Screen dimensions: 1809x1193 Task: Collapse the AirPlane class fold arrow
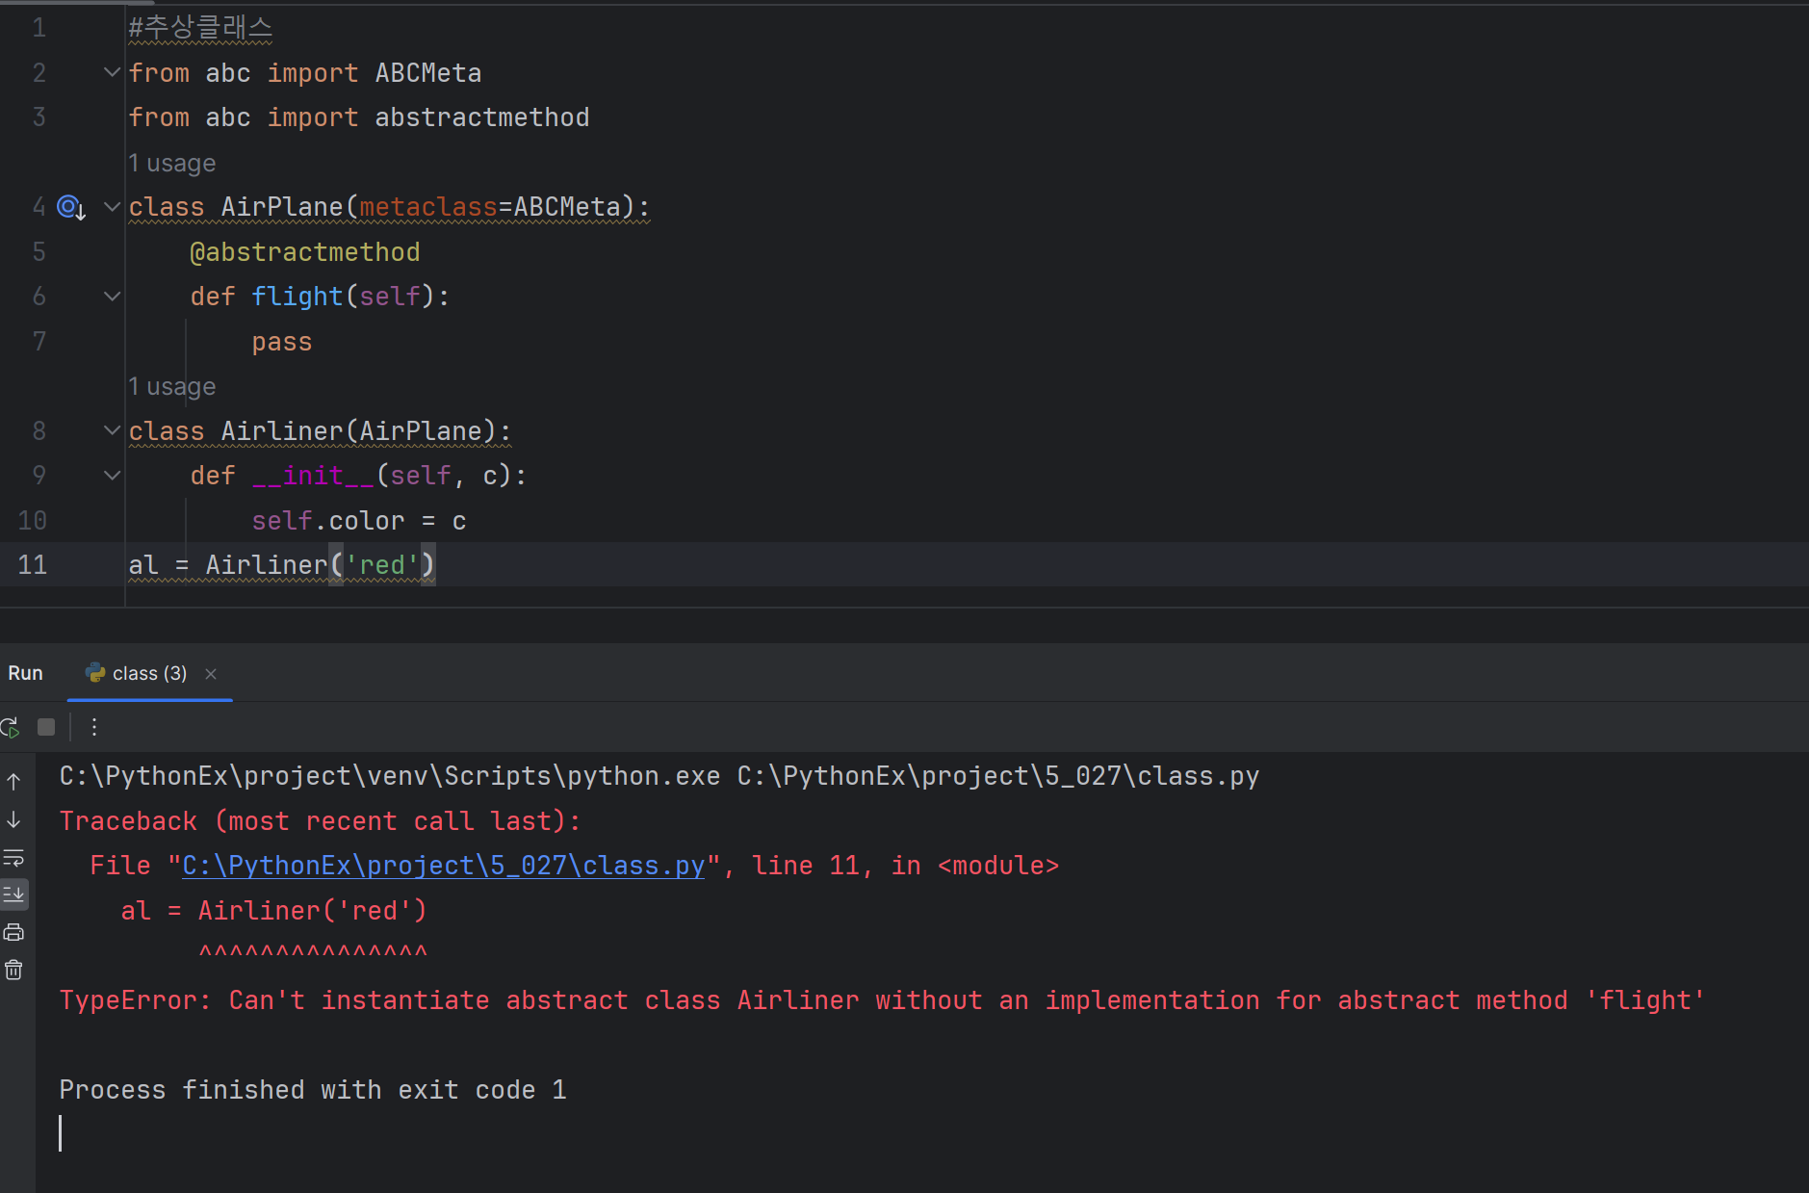(112, 206)
